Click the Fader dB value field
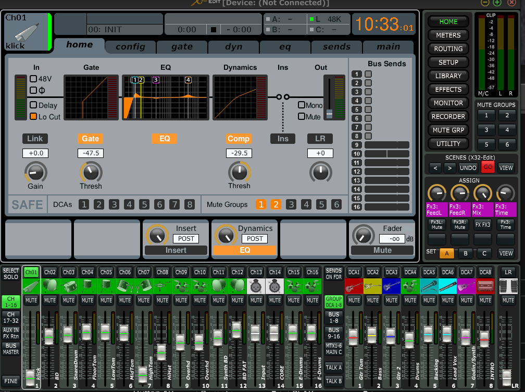525x392 pixels. (x=392, y=239)
